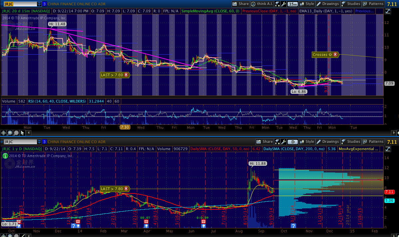Click the green info icon on lower chart

tap(5, 155)
